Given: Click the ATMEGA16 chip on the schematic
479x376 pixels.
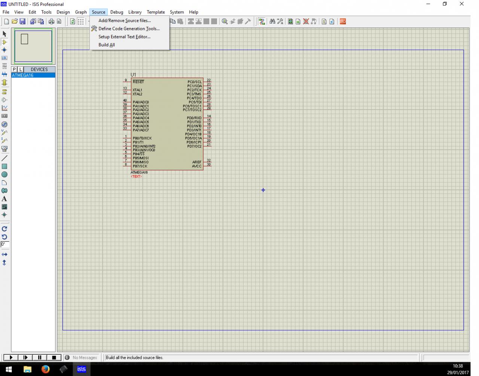Looking at the screenshot, I should click(x=167, y=124).
